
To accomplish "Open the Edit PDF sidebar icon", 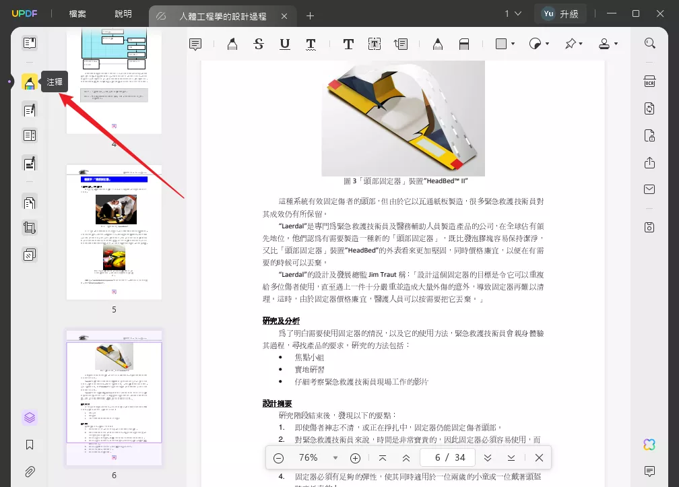I will point(30,110).
